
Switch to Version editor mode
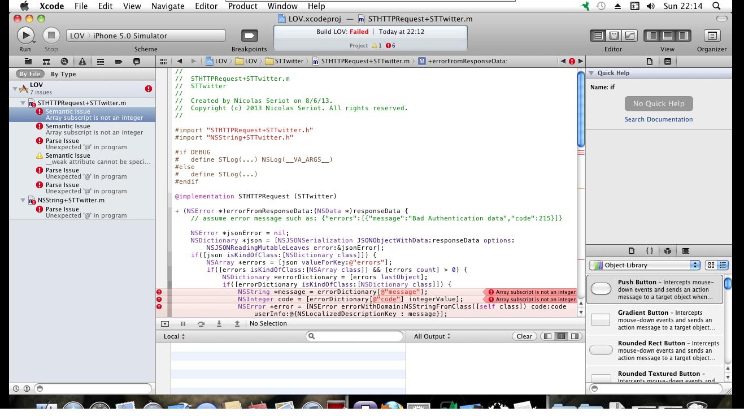click(629, 36)
